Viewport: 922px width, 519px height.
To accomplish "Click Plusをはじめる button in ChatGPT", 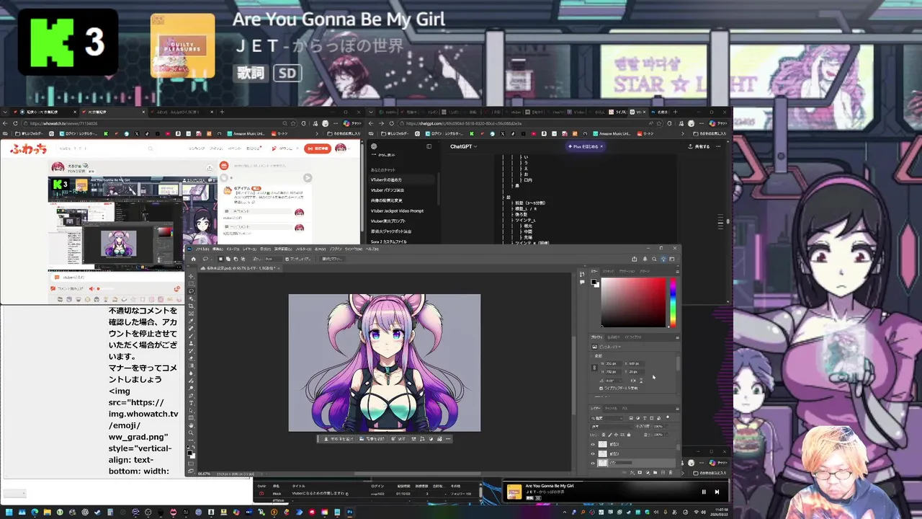I will point(586,146).
